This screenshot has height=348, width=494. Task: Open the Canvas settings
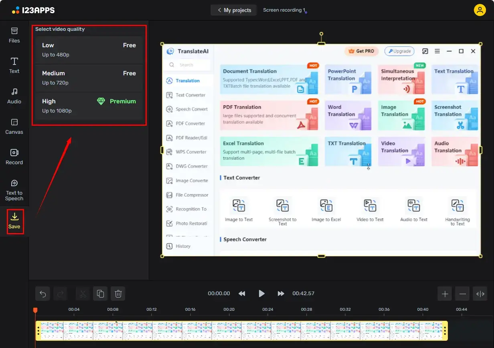click(x=14, y=127)
